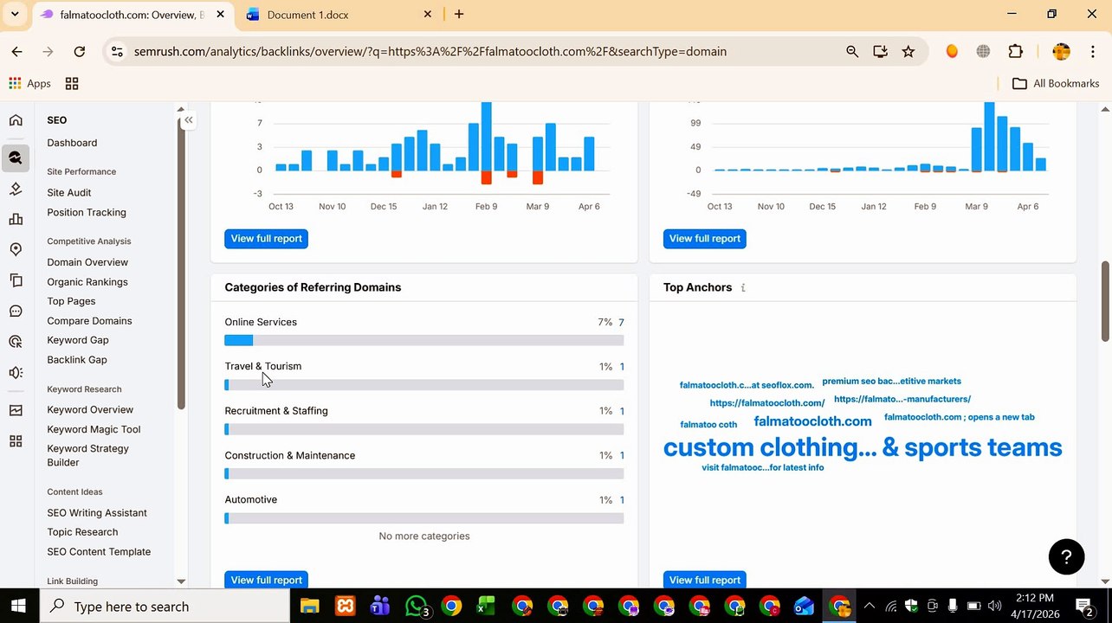Open the Chrome tab search dropdown

[15, 14]
